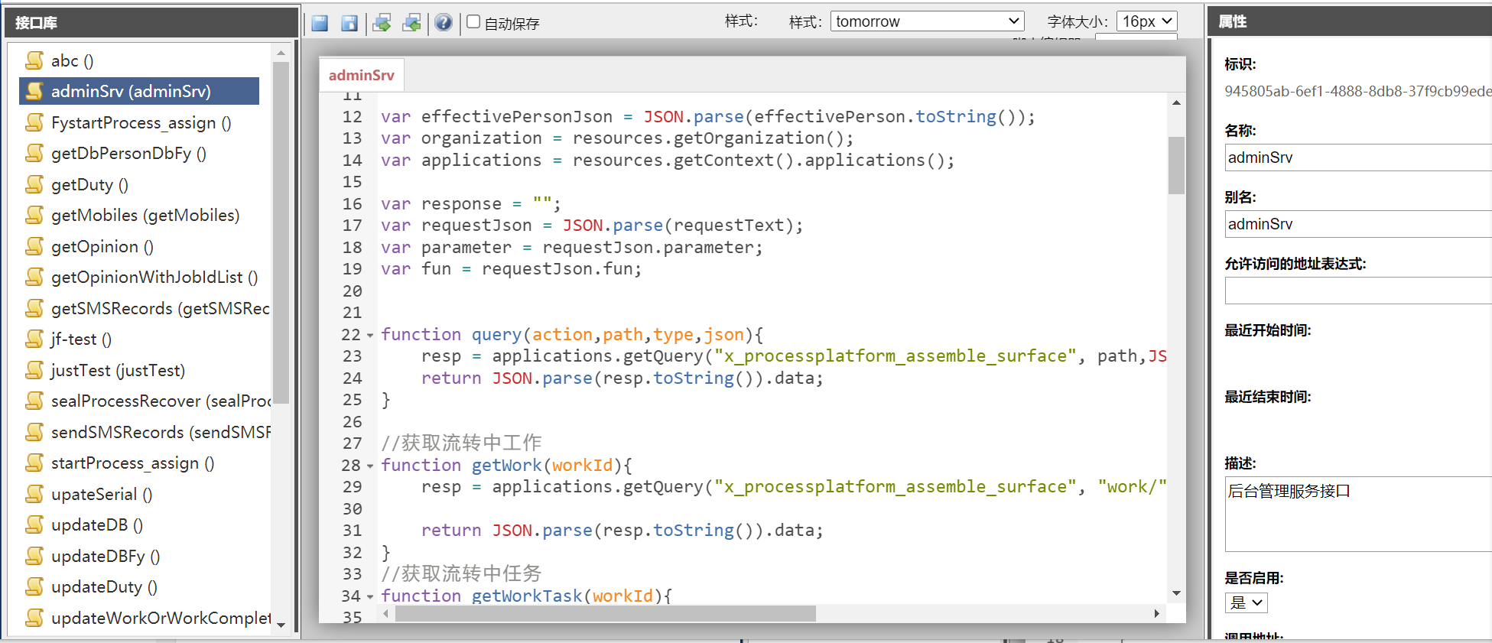Open the 样式 theme dropdown showing tomorrow
Image resolution: width=1492 pixels, height=643 pixels.
click(927, 21)
